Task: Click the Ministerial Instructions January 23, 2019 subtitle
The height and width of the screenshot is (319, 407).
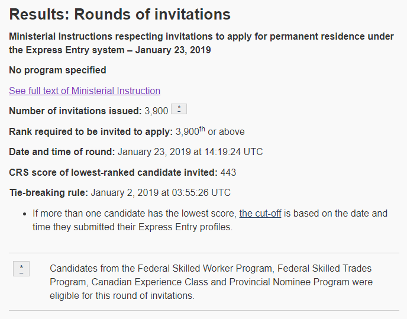Action: (201, 43)
